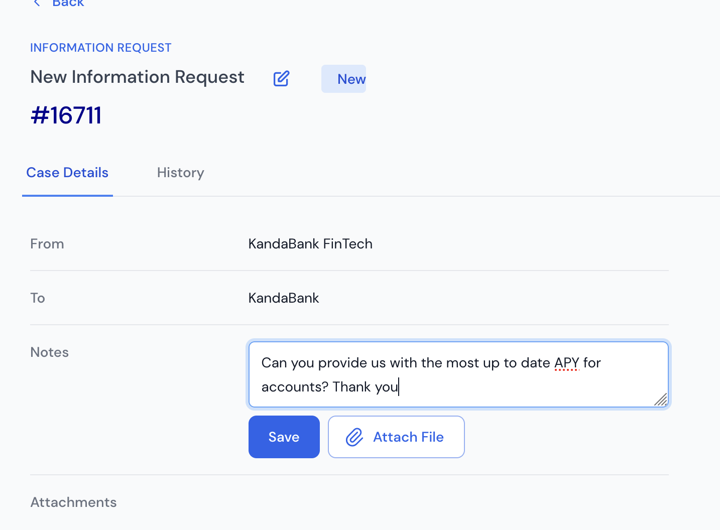The width and height of the screenshot is (720, 530).
Task: Click the paperclip attachment icon
Action: [354, 437]
